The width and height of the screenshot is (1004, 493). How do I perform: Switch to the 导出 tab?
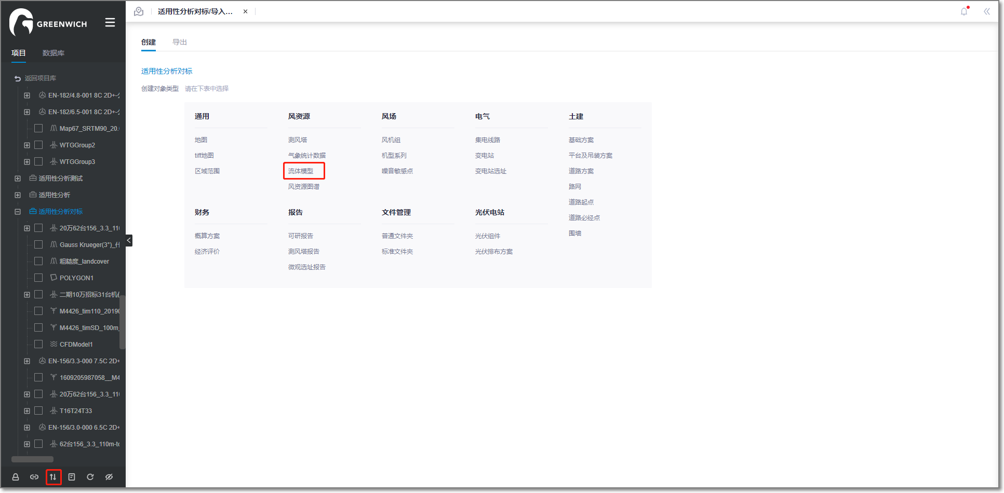180,42
